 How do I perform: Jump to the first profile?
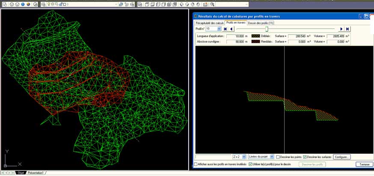pos(225,29)
